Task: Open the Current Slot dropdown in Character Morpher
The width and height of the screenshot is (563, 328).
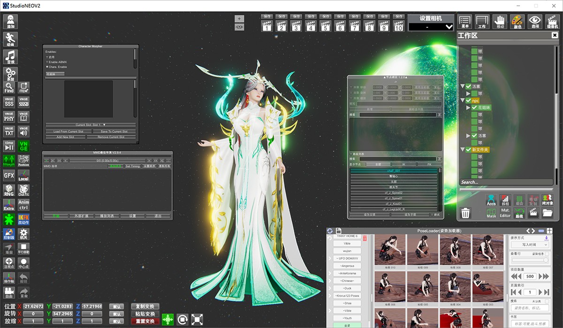Action: 91,125
